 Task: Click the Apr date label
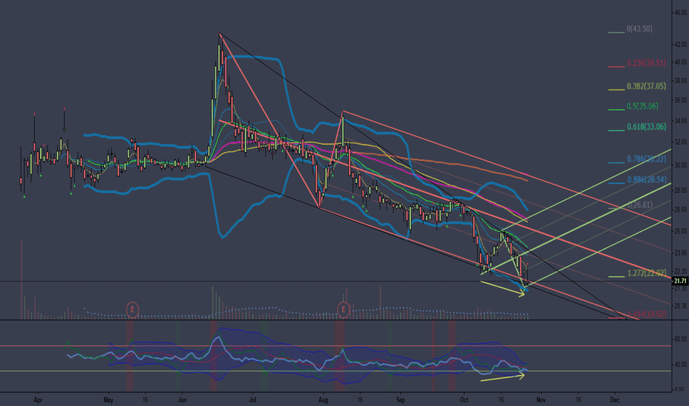coord(38,400)
